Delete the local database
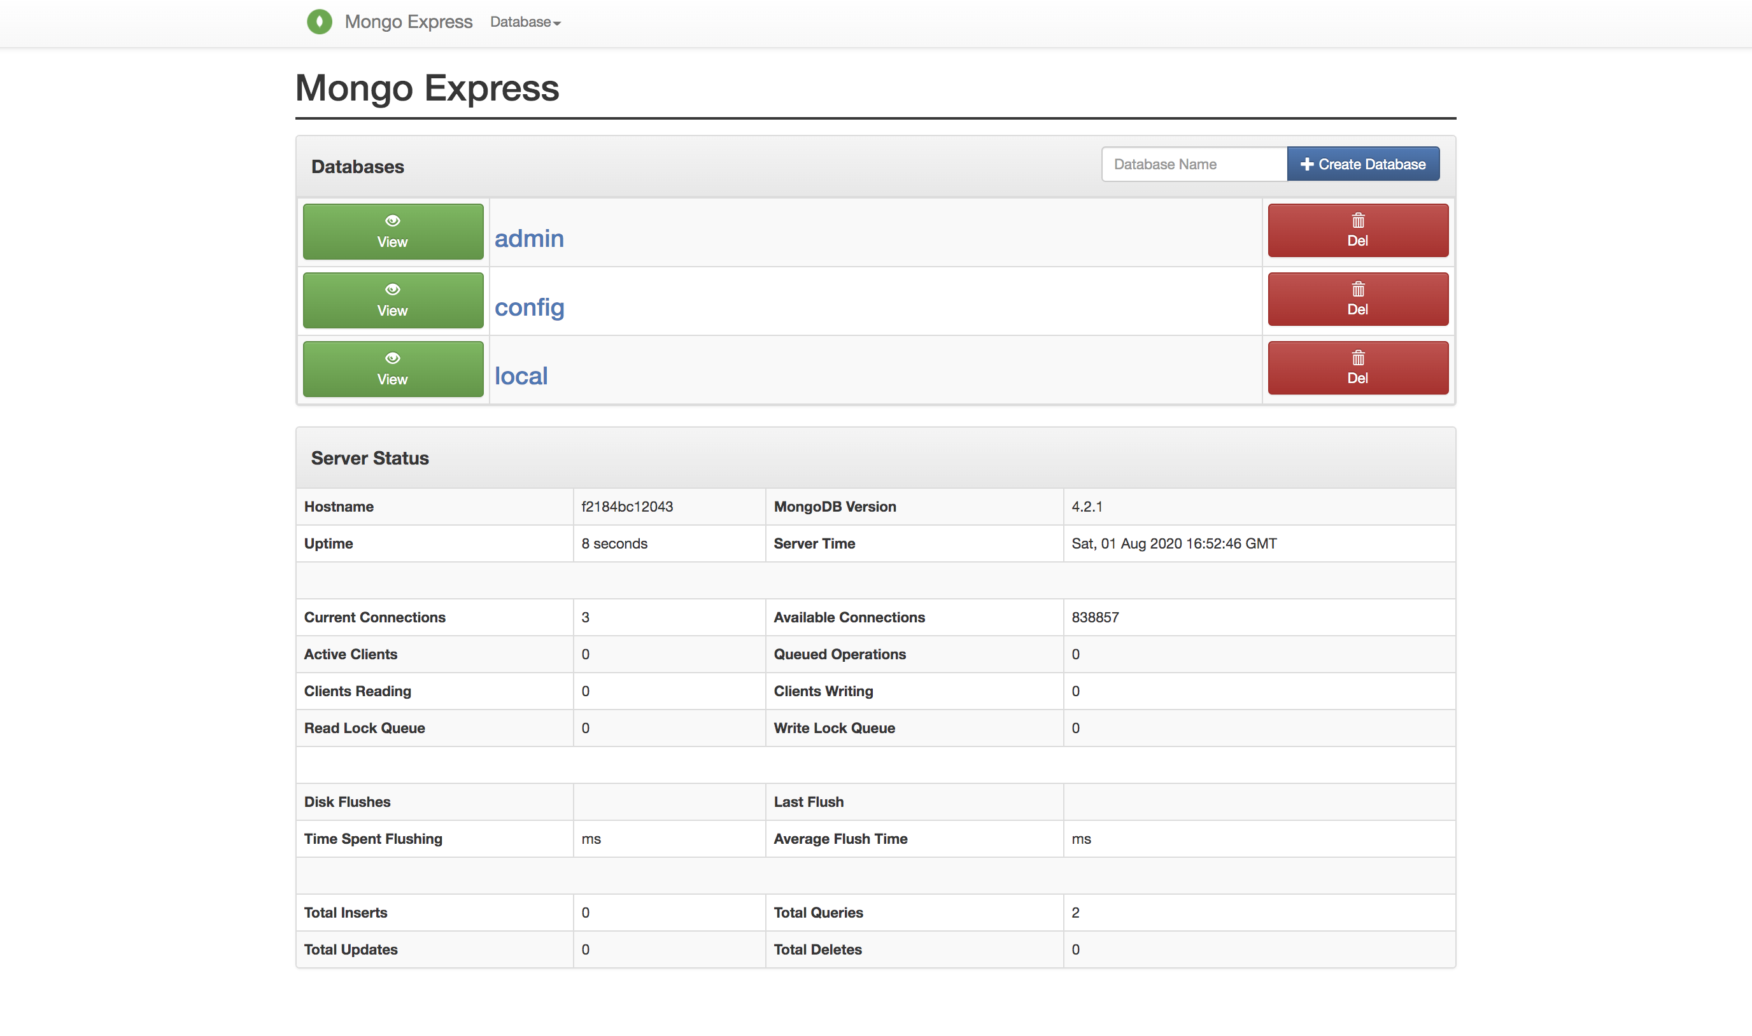The width and height of the screenshot is (1752, 1036). (x=1358, y=368)
